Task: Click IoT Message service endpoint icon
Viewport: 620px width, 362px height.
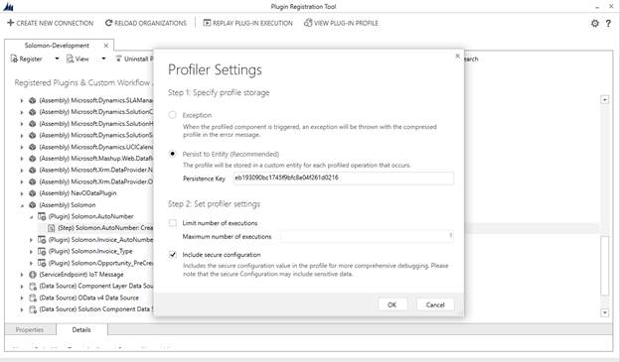Action: coord(33,275)
